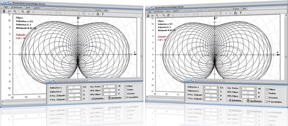This screenshot has width=288, height=126.
Task: Click Y-Pos. Zielpunkt slider in left control panel
Action: (74, 99)
